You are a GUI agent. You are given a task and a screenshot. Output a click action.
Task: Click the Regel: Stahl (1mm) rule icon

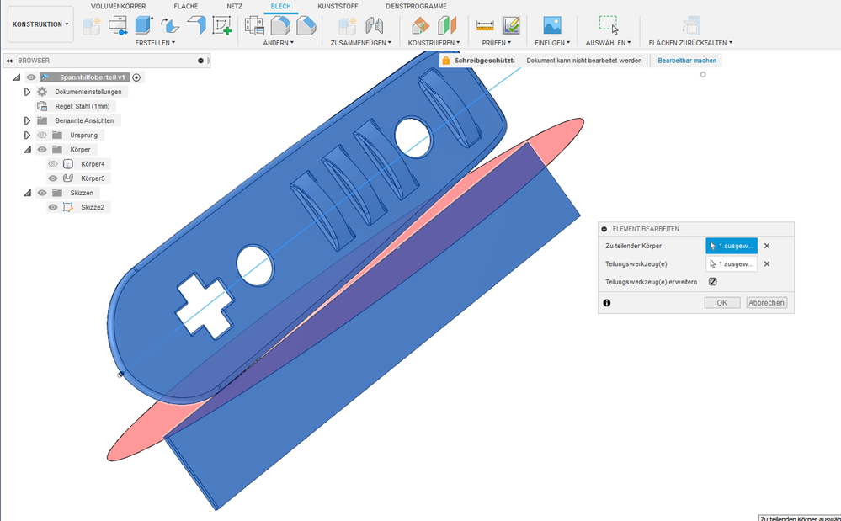(x=42, y=106)
